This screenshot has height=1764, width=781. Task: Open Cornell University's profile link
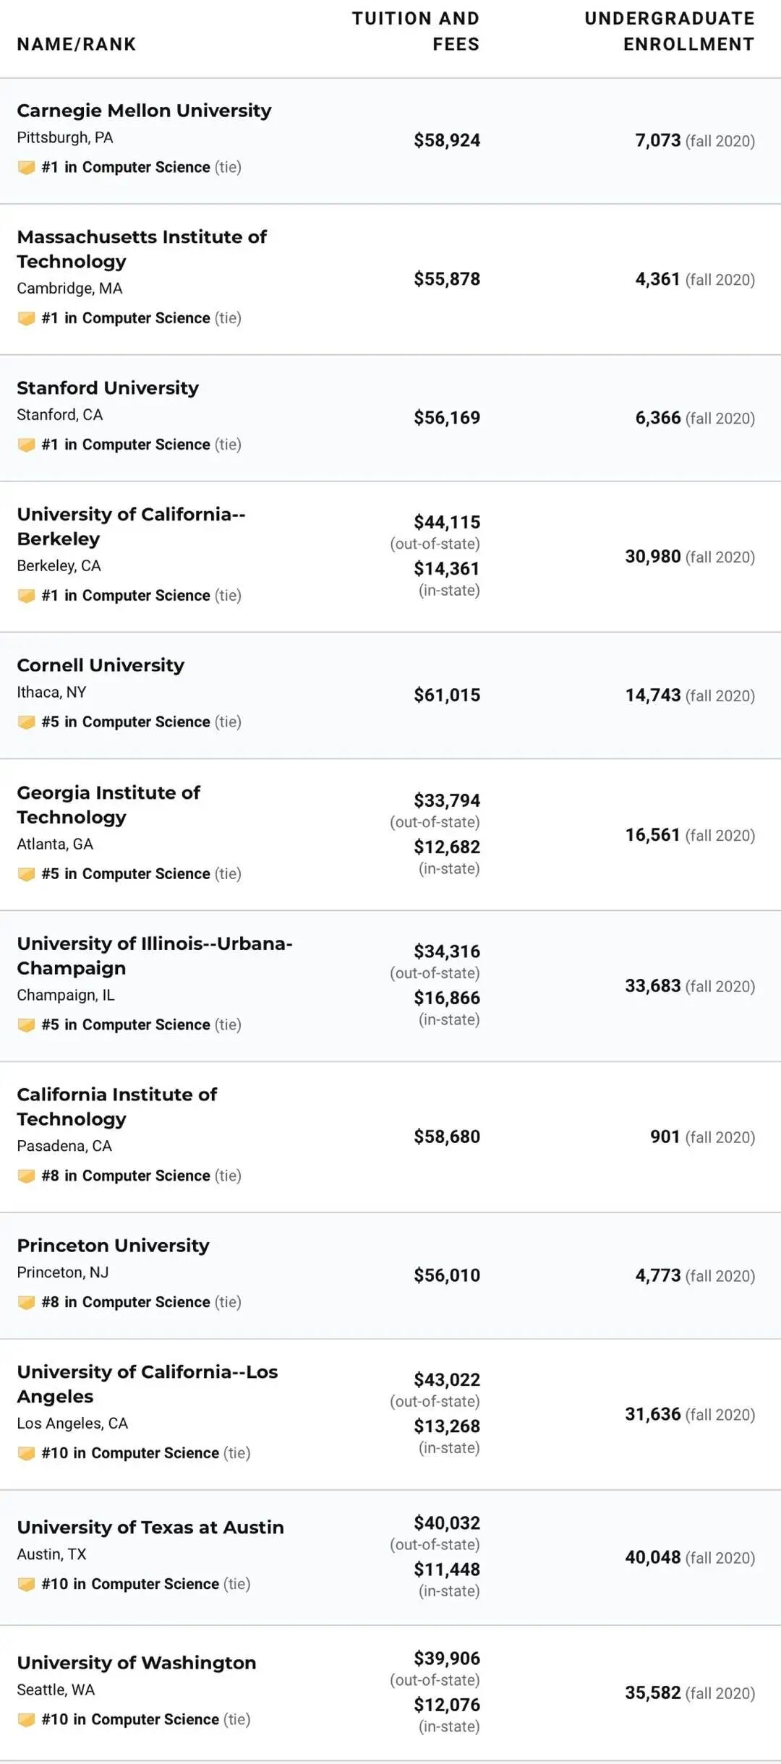(101, 665)
